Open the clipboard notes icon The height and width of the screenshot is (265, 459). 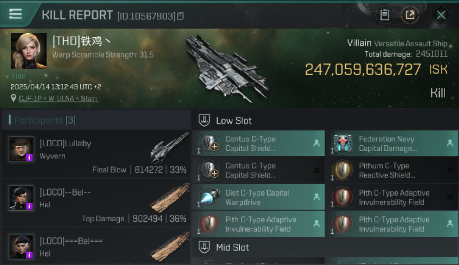385,15
